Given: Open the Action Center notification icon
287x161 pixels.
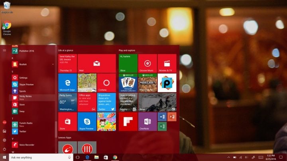Looking at the screenshot, I should (x=281, y=157).
